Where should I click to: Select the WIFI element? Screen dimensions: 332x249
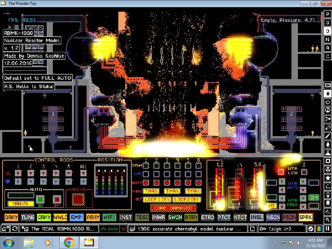(x=110, y=217)
